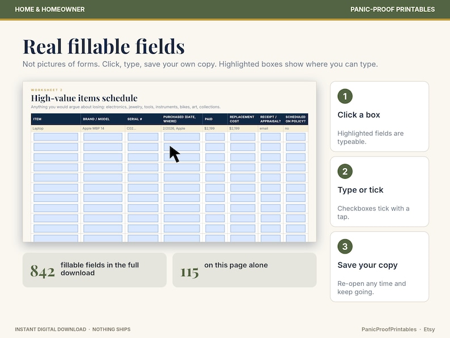The height and width of the screenshot is (338, 450).
Task: Click the 'WORKSHEET 2' label
Action: tap(46, 90)
